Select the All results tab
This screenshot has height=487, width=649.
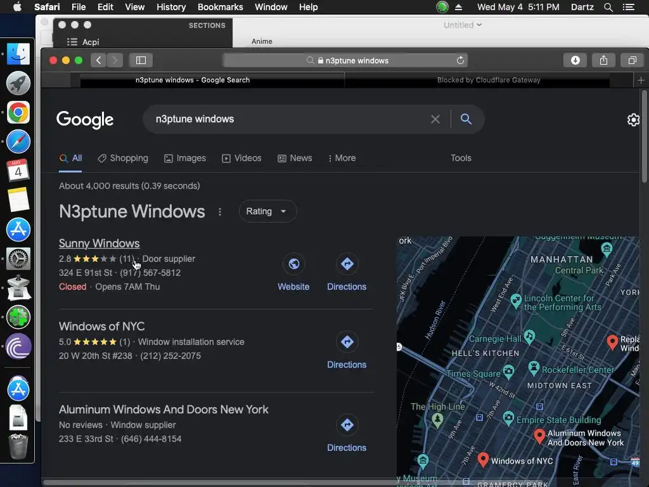pyautogui.click(x=71, y=158)
